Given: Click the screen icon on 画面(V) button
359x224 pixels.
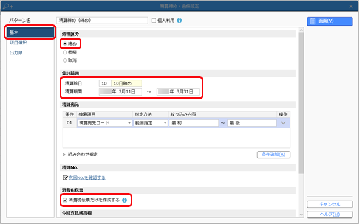Looking at the screenshot, I should pos(313,21).
